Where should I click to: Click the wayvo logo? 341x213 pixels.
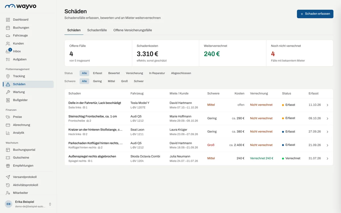pyautogui.click(x=21, y=6)
